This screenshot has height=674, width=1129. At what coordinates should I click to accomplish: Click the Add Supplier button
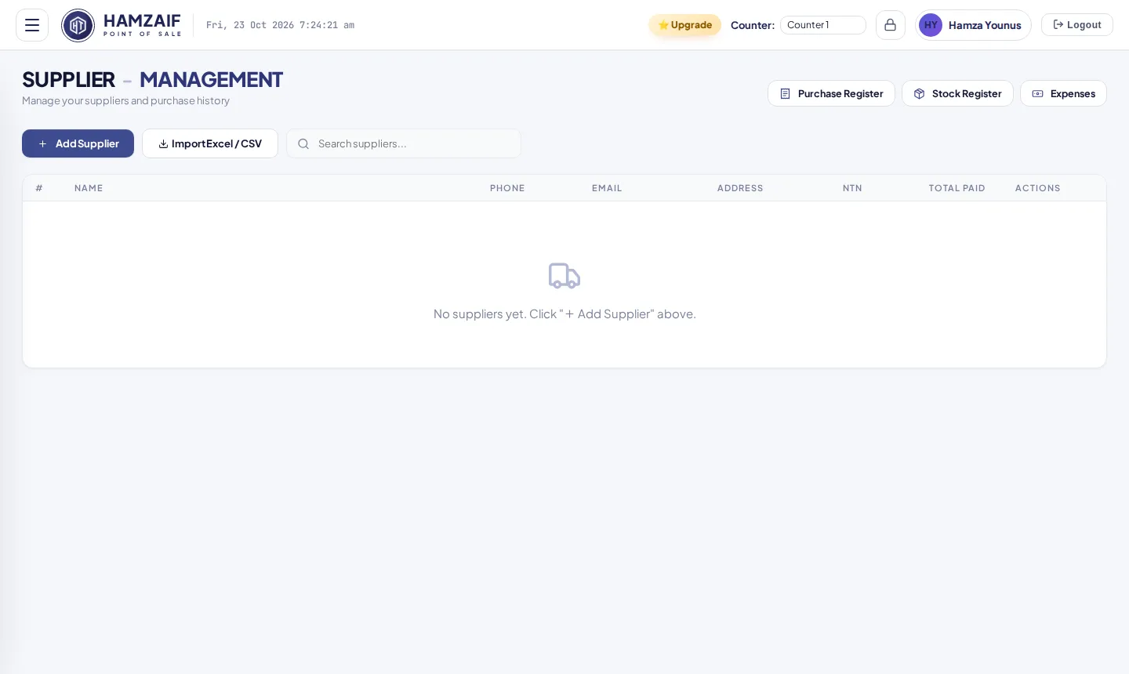pyautogui.click(x=78, y=143)
